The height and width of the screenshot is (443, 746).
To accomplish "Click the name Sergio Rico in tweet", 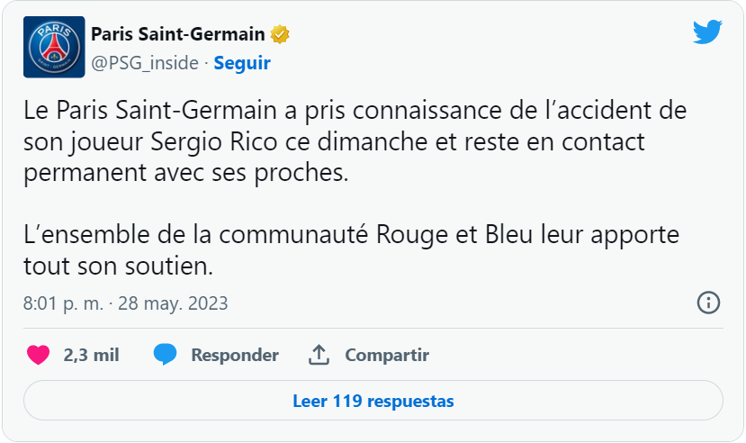I will [x=214, y=141].
